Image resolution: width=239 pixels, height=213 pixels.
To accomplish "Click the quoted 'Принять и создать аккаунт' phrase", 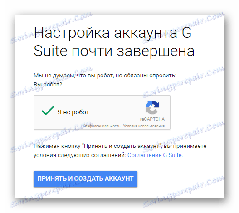I will coord(122,146).
